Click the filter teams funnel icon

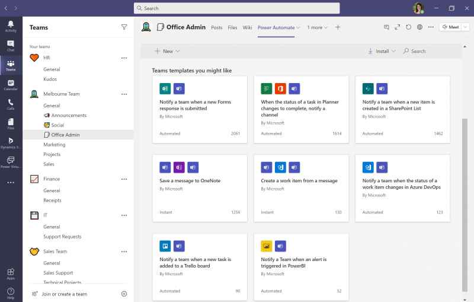(124, 27)
